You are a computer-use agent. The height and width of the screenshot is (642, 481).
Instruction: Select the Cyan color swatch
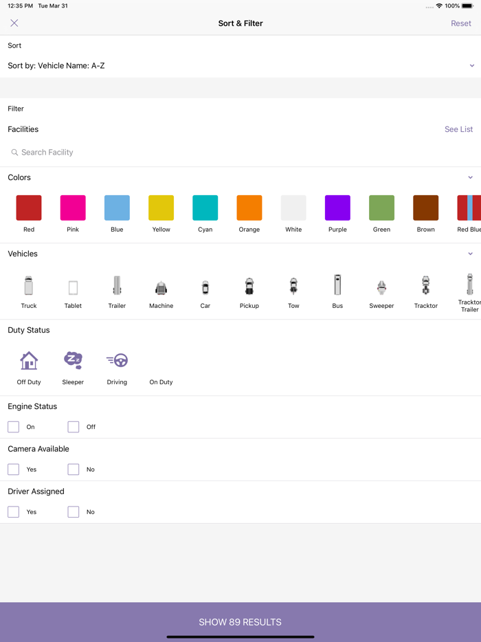click(x=205, y=208)
